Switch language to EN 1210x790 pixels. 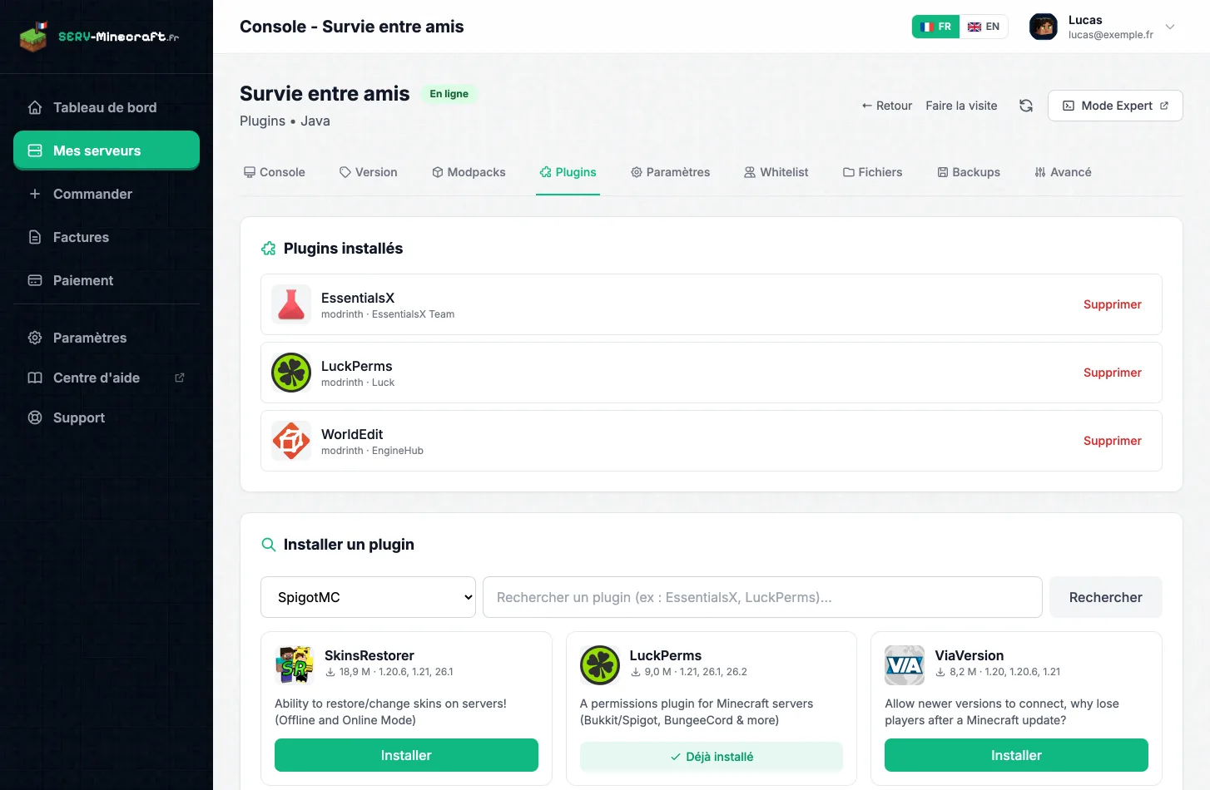point(984,27)
